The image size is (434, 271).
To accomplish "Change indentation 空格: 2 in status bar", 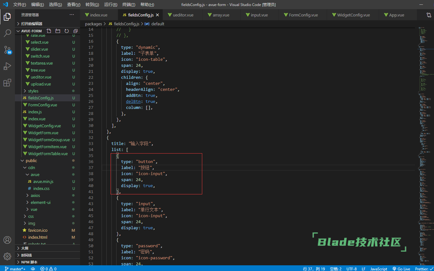I will (x=336, y=269).
